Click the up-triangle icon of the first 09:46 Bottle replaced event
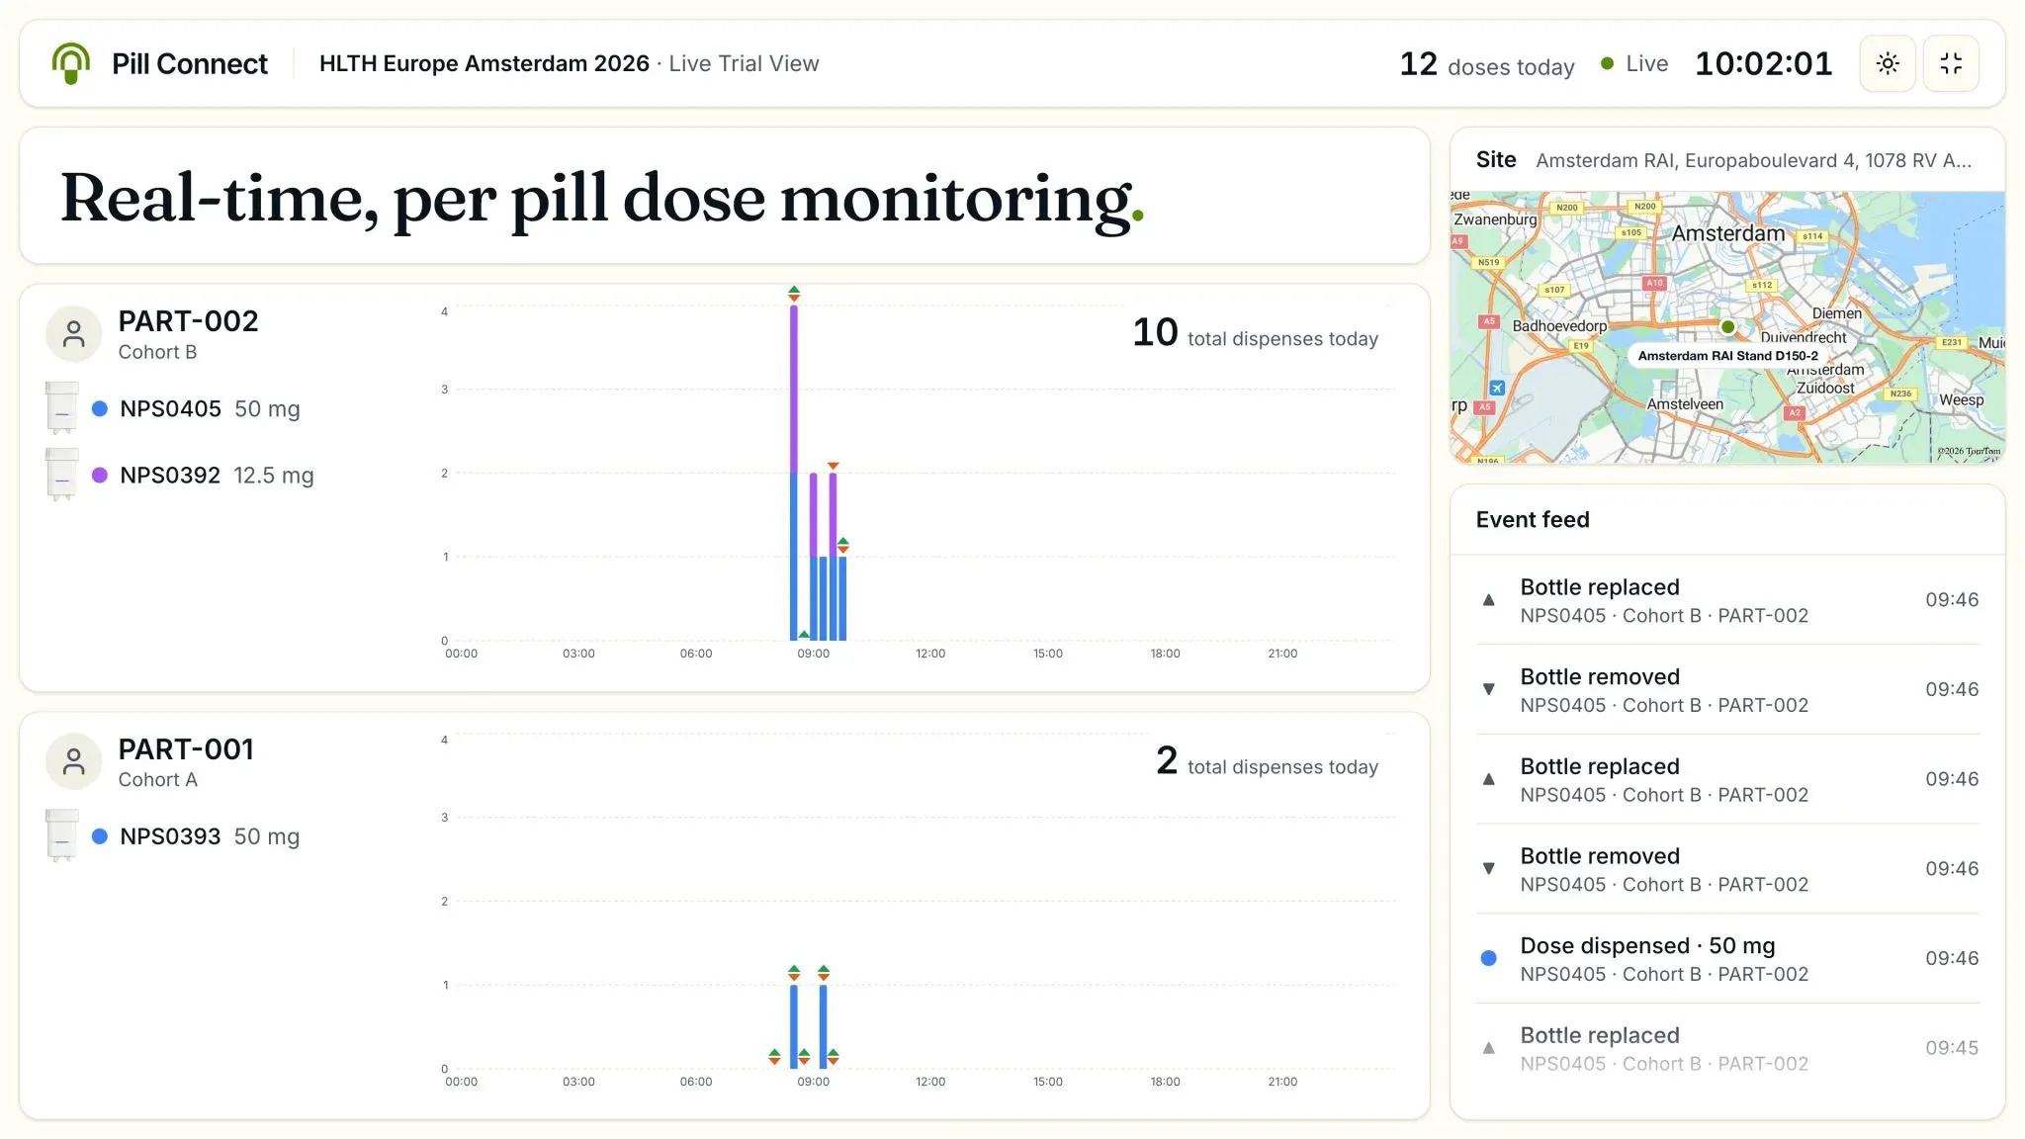 coord(1488,600)
